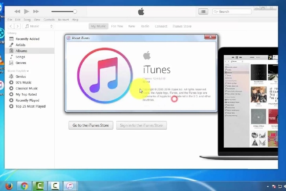Click the Apple logo in the About dialog
The width and height of the screenshot is (286, 191).
click(147, 55)
